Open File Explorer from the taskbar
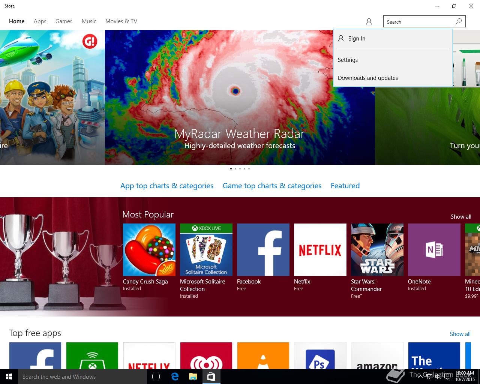The height and width of the screenshot is (384, 480). [x=193, y=376]
